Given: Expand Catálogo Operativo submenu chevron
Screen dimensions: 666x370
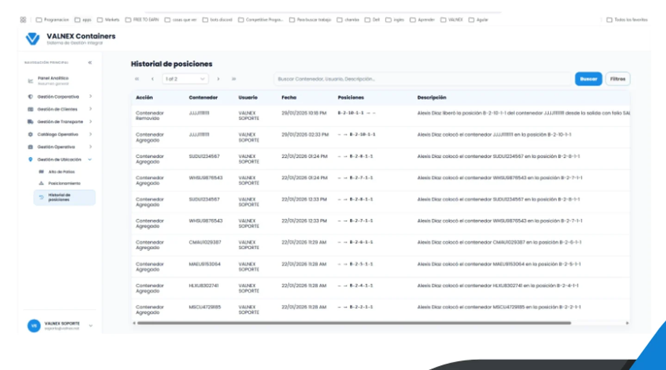Looking at the screenshot, I should pyautogui.click(x=90, y=134).
